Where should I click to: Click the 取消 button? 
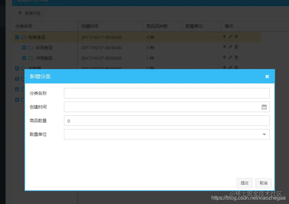click(263, 183)
